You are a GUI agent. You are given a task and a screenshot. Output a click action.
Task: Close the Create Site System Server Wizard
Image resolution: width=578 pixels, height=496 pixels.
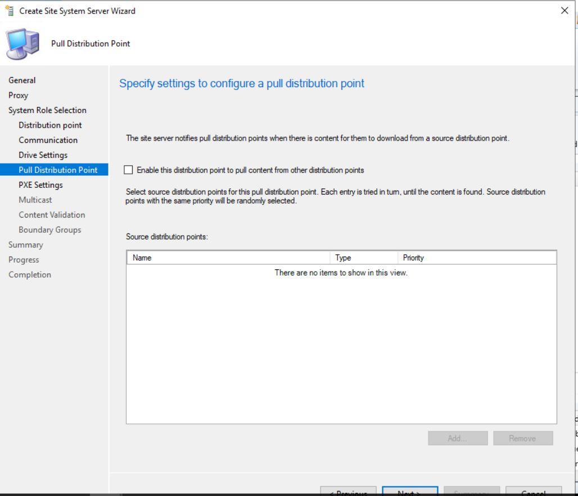pos(565,11)
